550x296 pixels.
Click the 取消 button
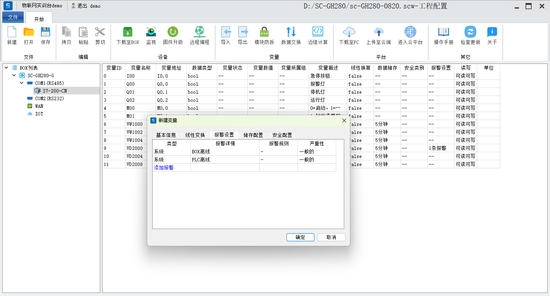(x=331, y=237)
